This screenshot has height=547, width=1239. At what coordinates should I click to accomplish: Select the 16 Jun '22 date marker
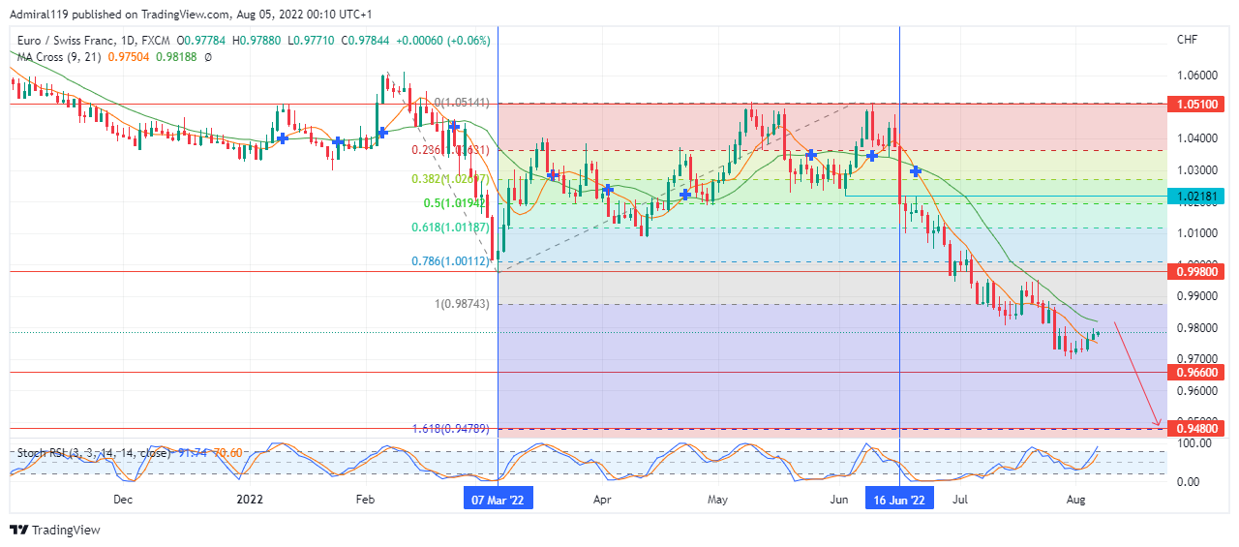899,499
